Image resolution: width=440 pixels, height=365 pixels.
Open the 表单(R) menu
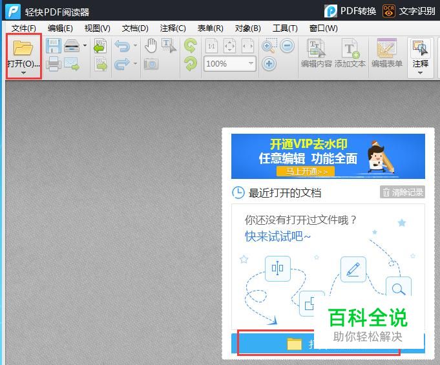tap(210, 28)
